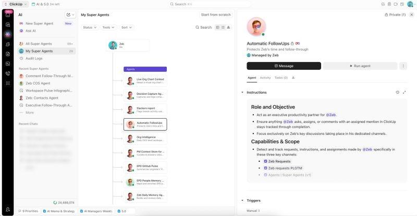Open the apps grid icon in left rail
The image size is (417, 216).
(8, 83)
